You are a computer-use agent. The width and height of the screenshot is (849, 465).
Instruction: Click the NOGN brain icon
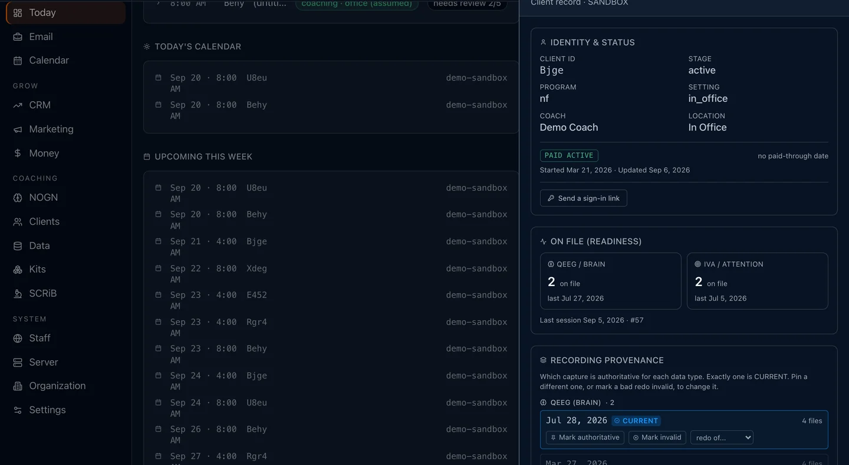[x=18, y=197]
